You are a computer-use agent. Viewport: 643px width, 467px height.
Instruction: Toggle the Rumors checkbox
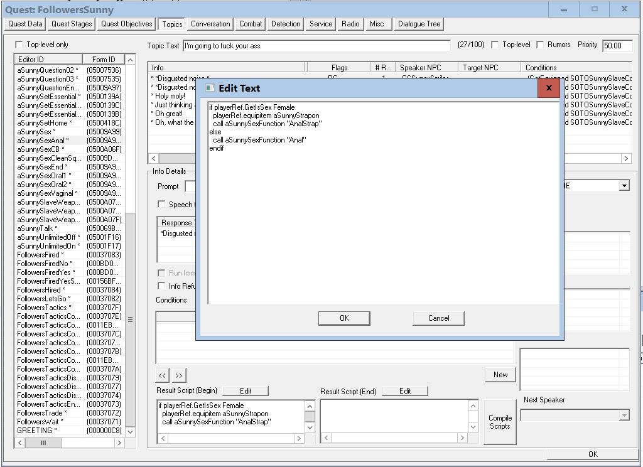coord(540,45)
